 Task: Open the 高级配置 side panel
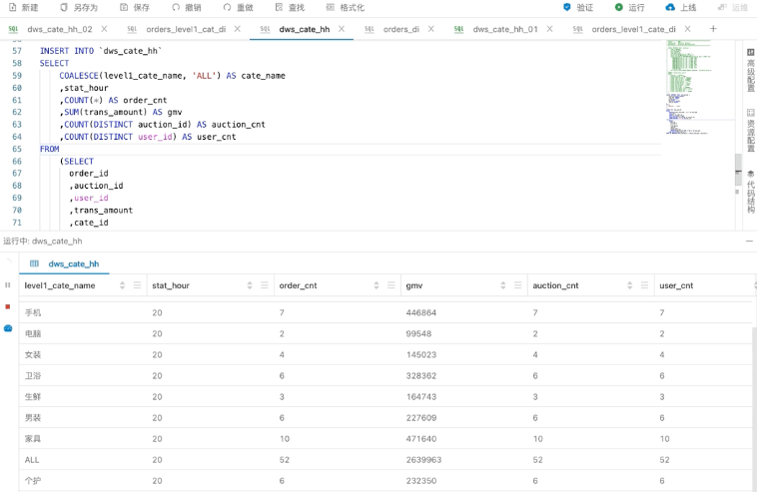(750, 70)
